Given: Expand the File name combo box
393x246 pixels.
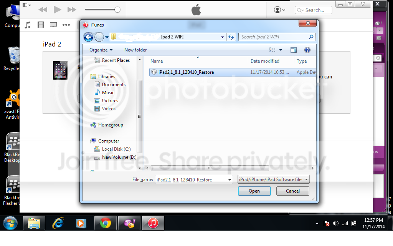Looking at the screenshot, I should click(x=230, y=180).
